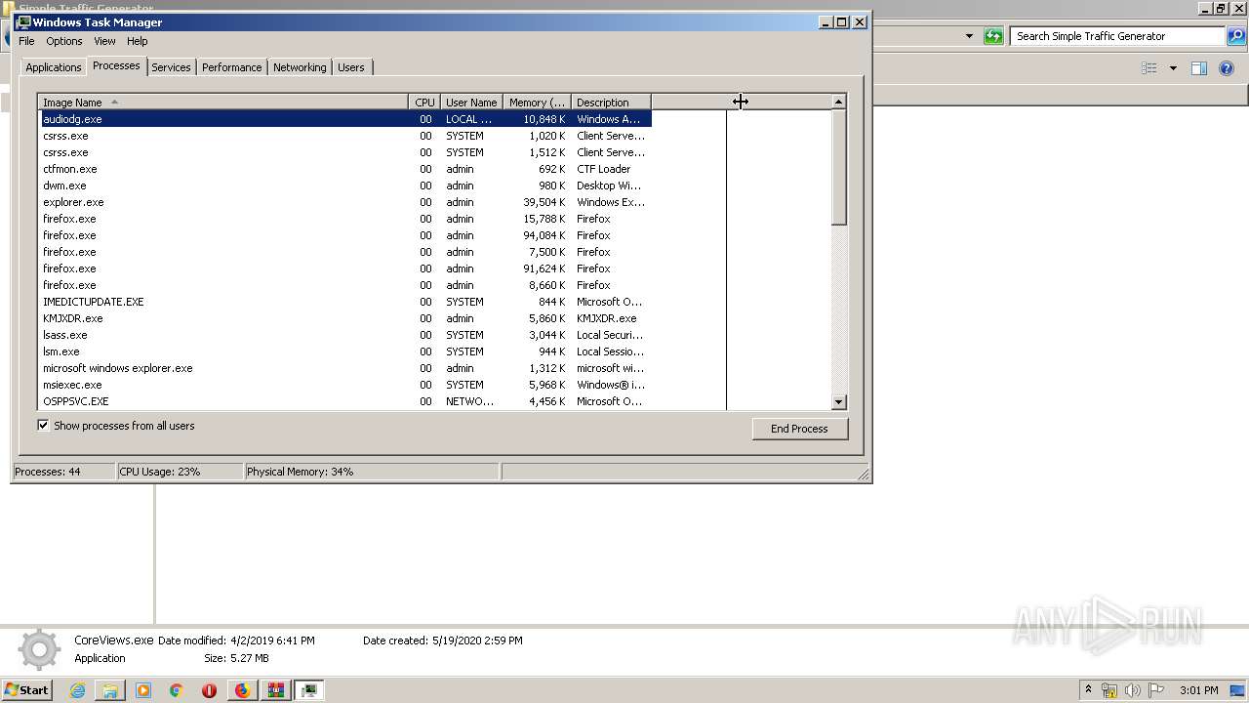The width and height of the screenshot is (1249, 703).
Task: Click the CoreViews.exe application icon in details pane
Action: 39,650
